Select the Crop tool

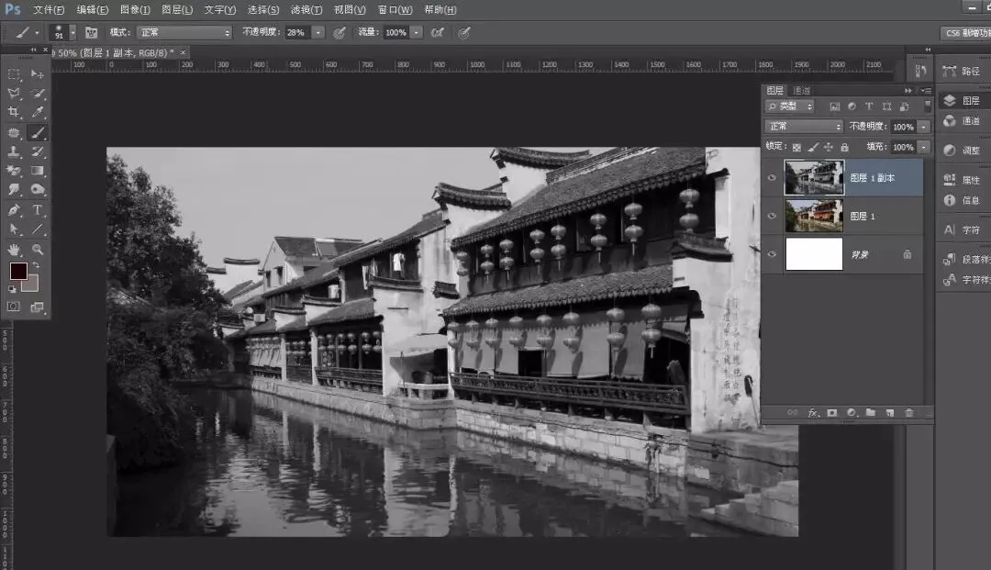[14, 113]
